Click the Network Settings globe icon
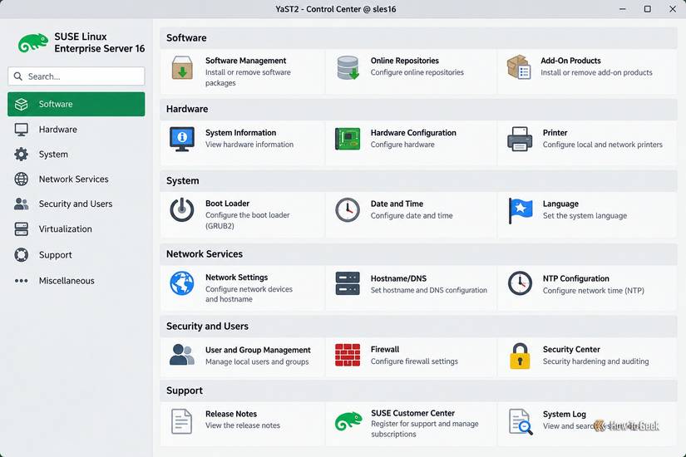This screenshot has width=686, height=457. [x=182, y=283]
